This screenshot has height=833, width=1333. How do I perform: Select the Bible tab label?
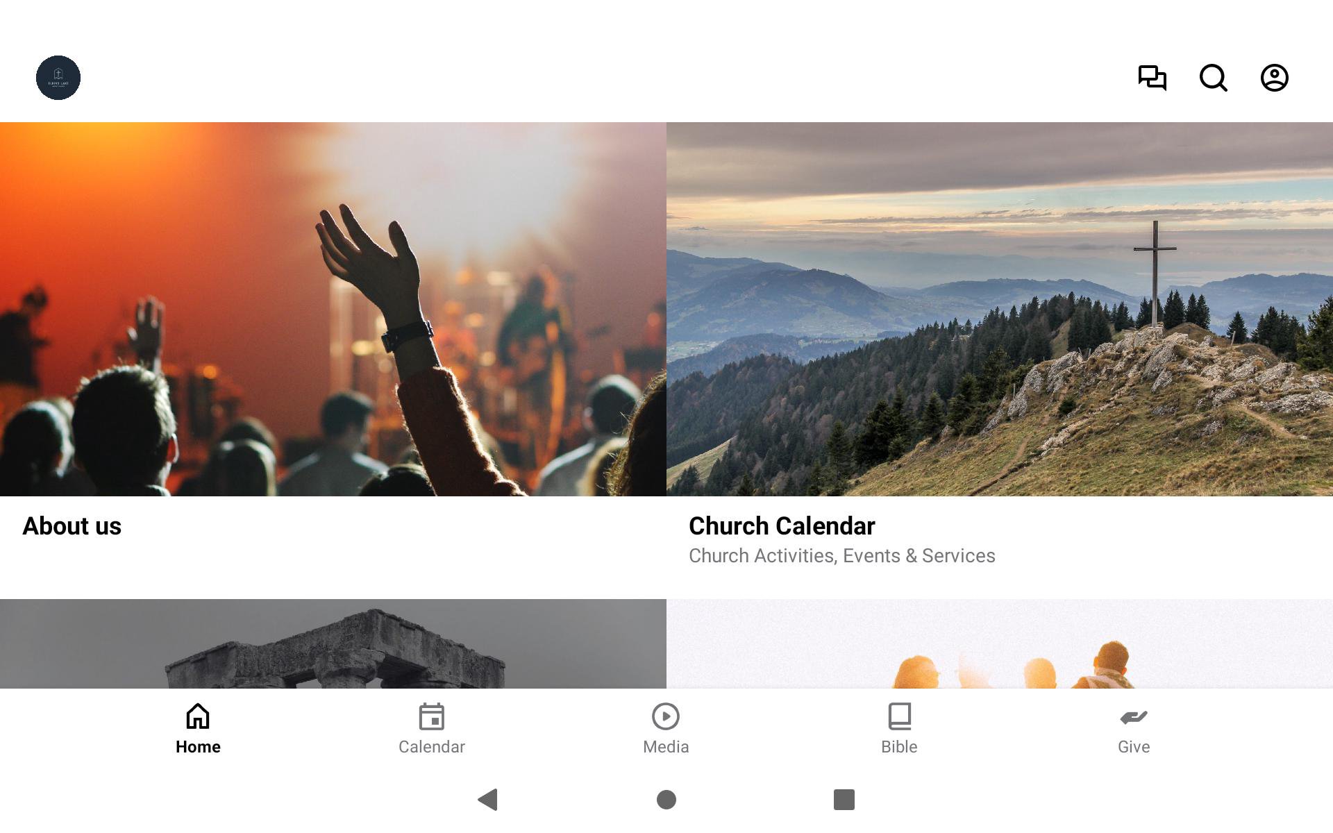[x=899, y=747]
